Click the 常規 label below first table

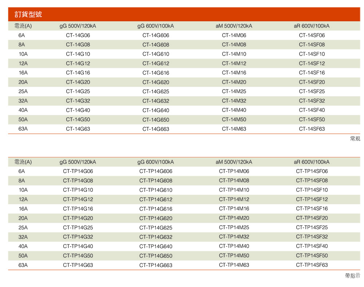(x=355, y=139)
